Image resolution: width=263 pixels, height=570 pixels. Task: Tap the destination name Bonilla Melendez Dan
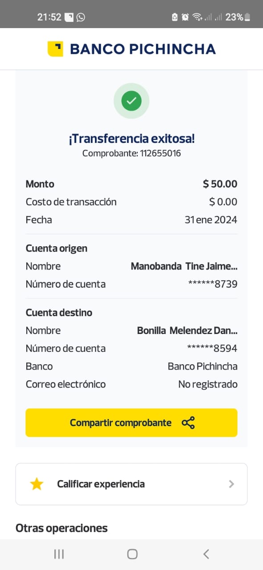(187, 330)
